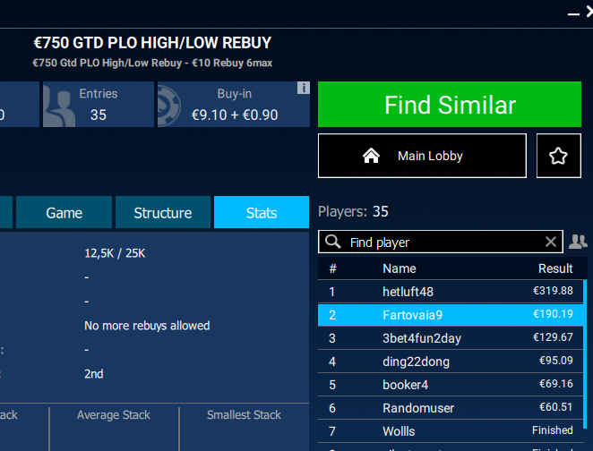Select player row 3bet4fun2day

click(451, 338)
